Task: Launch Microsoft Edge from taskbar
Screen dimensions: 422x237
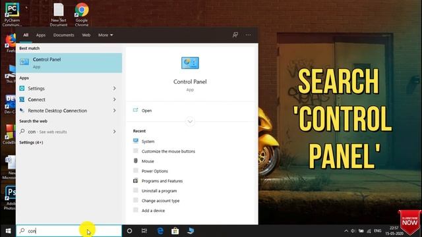Action: (160, 231)
